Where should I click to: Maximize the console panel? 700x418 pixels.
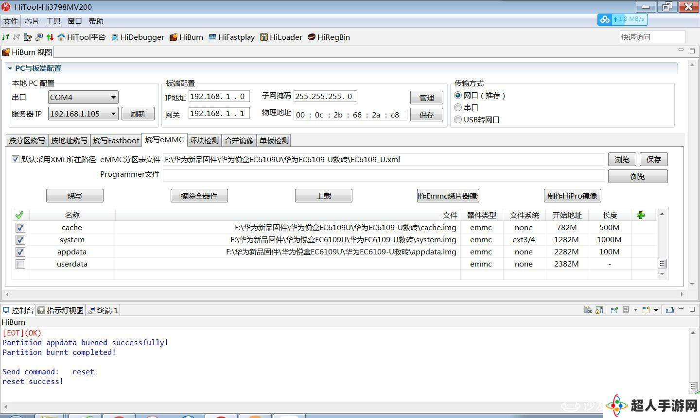[x=692, y=309]
